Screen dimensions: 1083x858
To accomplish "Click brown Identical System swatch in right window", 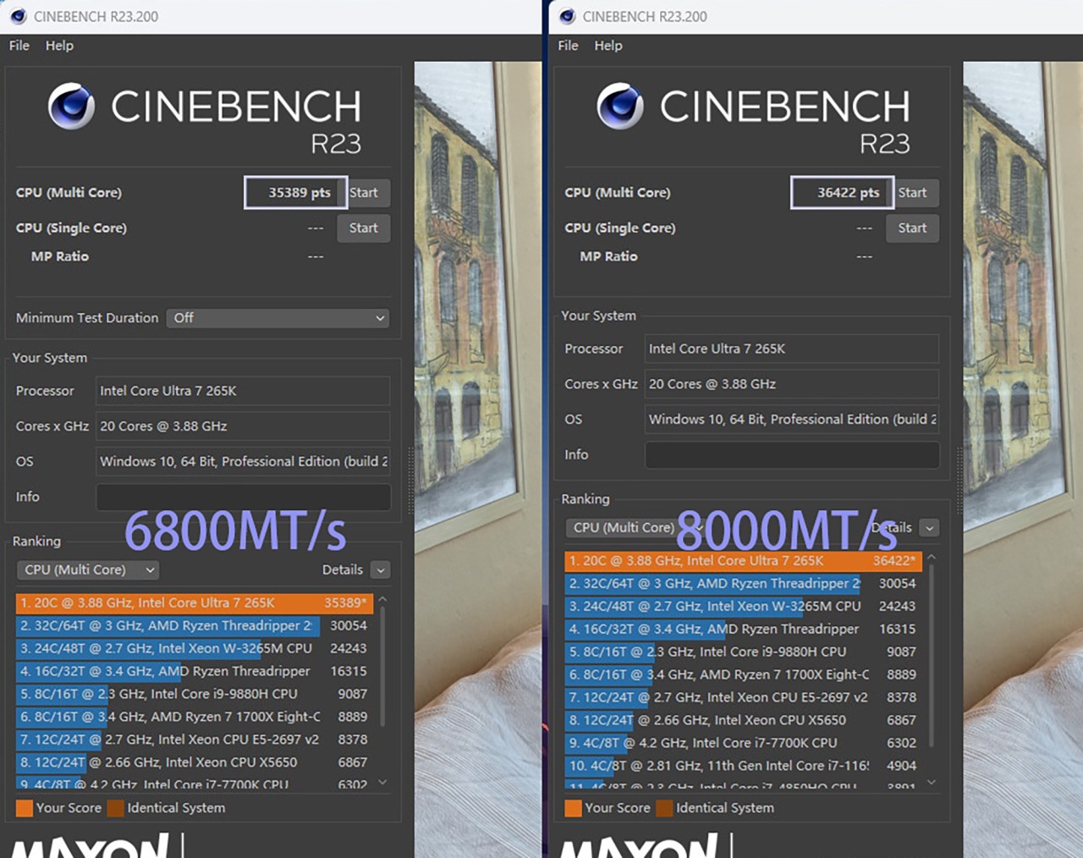I will tap(665, 808).
